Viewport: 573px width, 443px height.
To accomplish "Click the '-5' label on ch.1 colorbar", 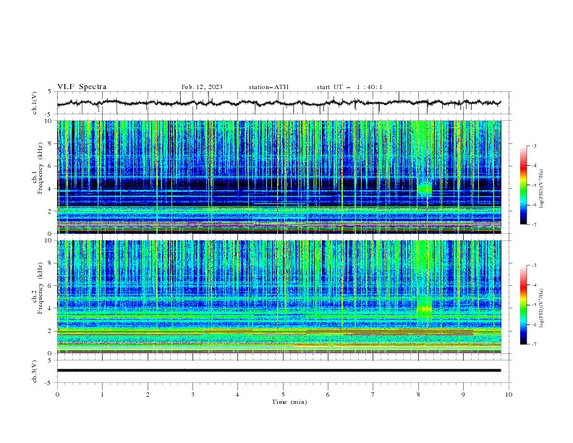I will [x=534, y=185].
